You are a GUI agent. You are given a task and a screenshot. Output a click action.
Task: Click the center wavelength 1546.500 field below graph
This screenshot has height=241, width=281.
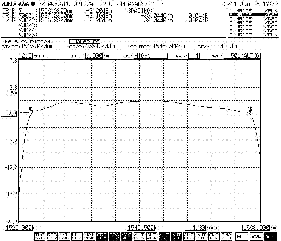140,227
